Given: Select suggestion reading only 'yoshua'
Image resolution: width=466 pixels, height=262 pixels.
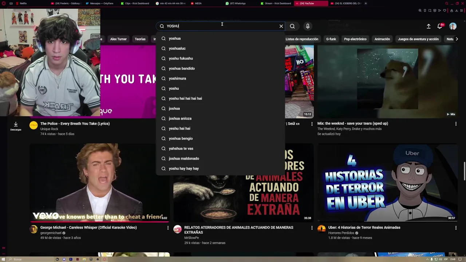Looking at the screenshot, I should coord(221,39).
